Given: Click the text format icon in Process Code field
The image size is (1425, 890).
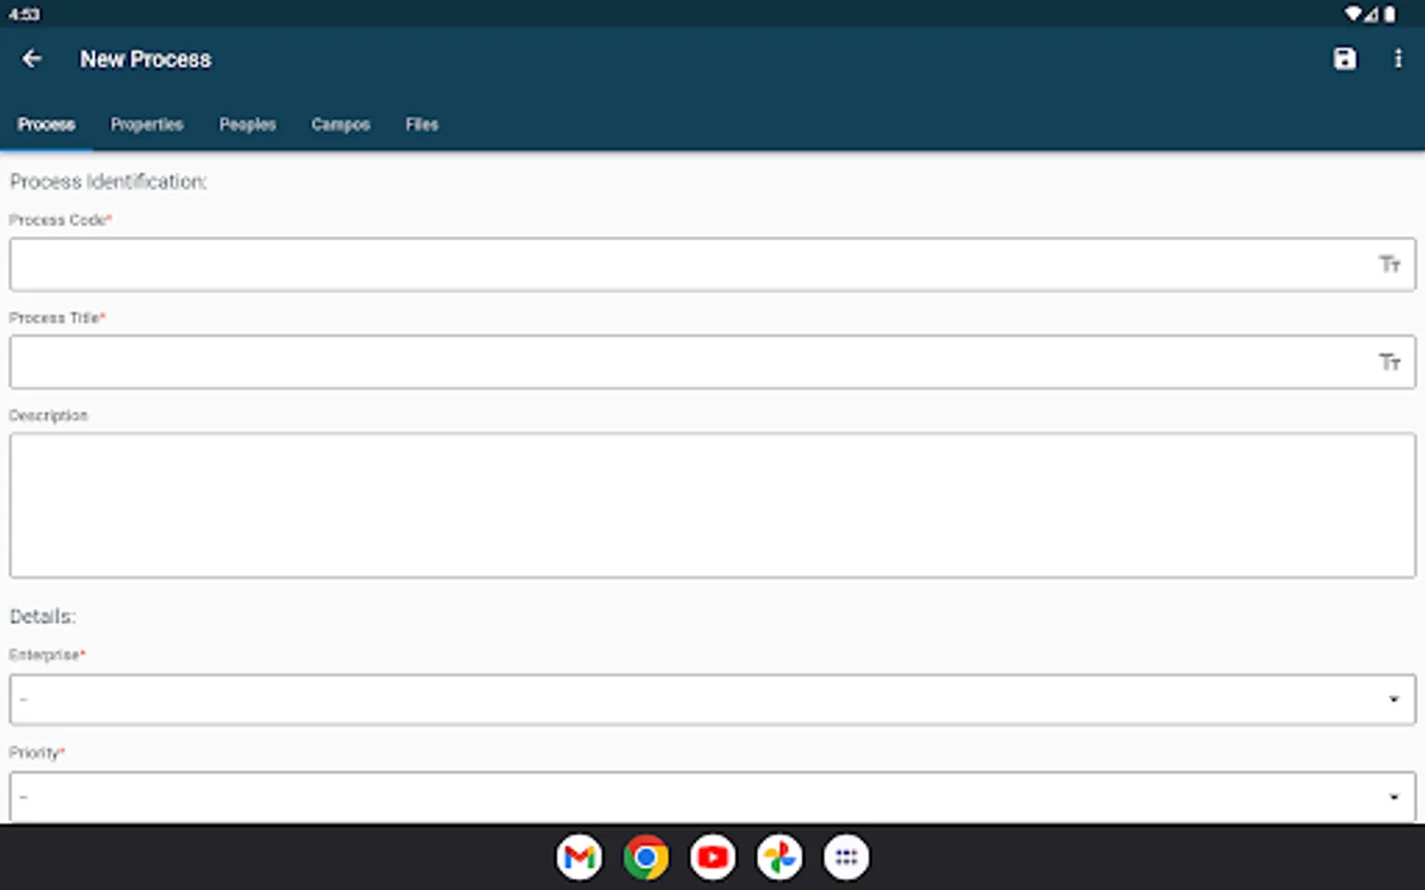Looking at the screenshot, I should point(1389,264).
